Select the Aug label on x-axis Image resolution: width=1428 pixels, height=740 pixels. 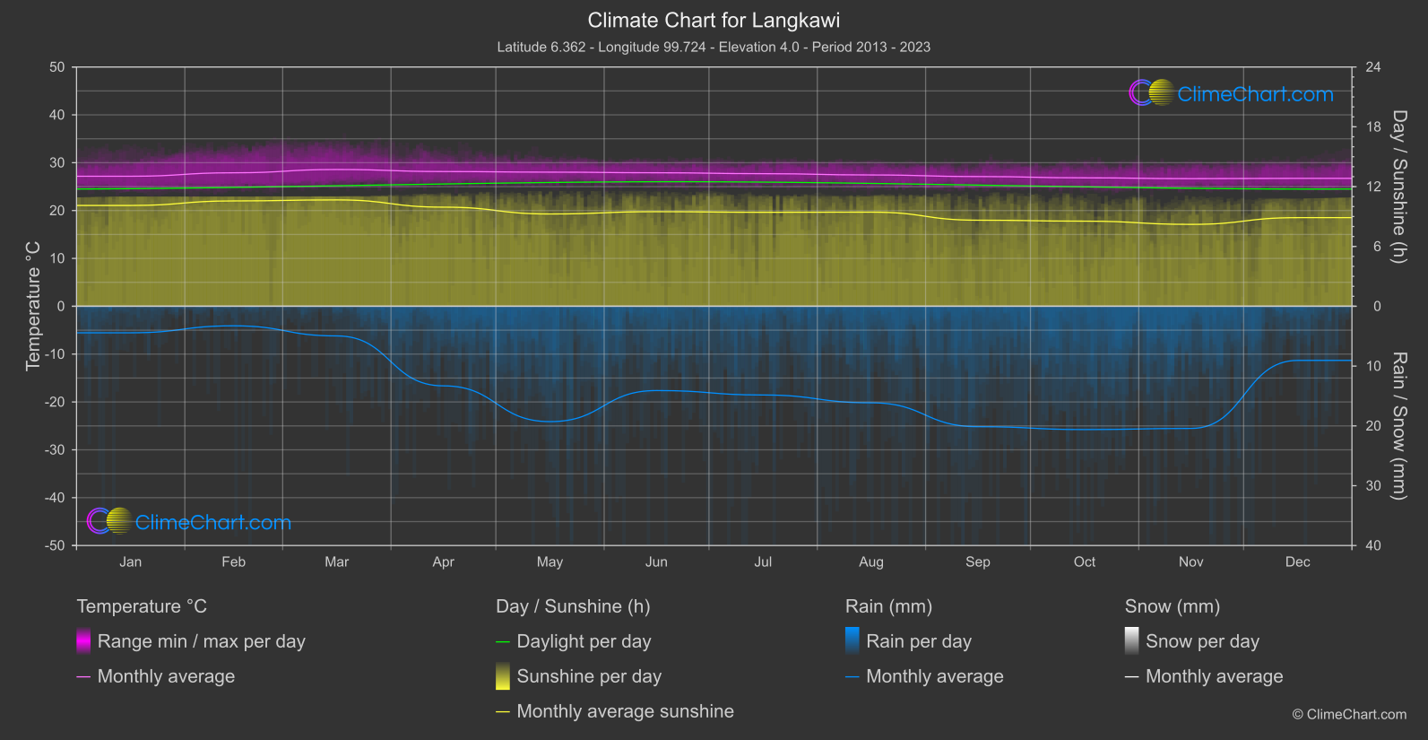871,562
